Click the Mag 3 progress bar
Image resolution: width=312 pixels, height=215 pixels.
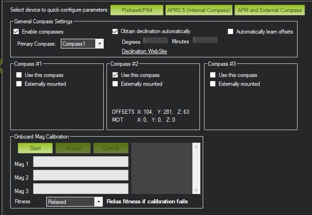tap(81, 188)
